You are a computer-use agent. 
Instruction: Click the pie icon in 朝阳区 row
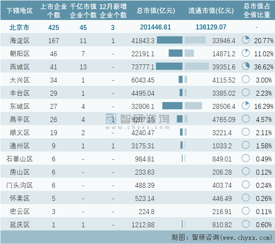pyautogui.click(x=246, y=54)
